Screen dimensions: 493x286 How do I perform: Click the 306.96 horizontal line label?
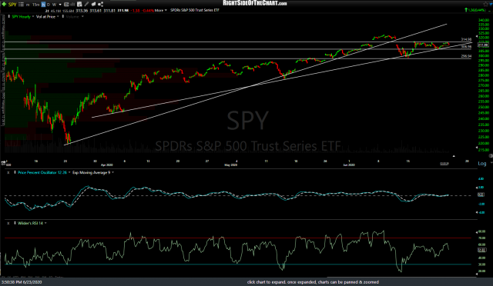(x=466, y=47)
